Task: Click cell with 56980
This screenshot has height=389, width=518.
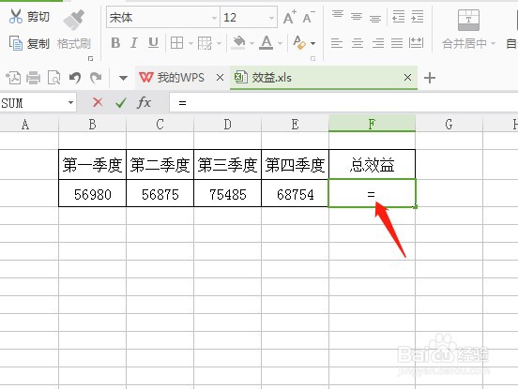Action: point(93,194)
